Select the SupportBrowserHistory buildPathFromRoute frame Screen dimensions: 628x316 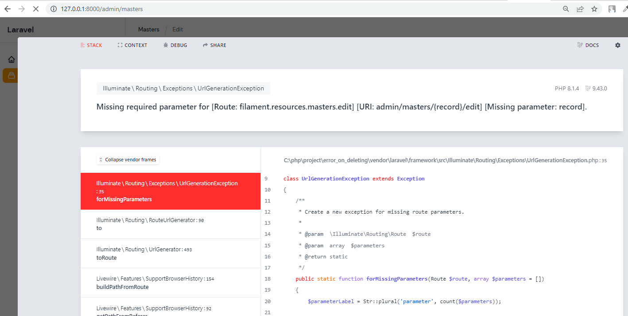tap(170, 283)
